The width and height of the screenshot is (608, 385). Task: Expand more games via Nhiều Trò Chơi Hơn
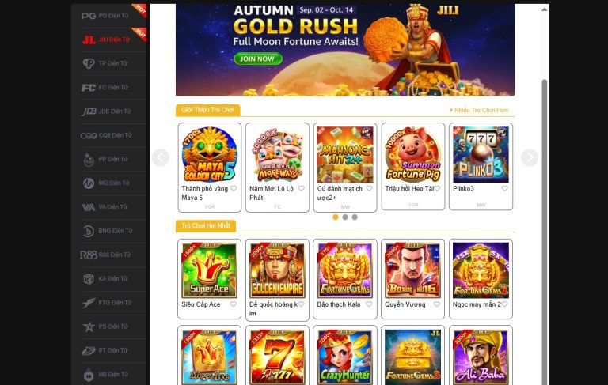tap(479, 110)
